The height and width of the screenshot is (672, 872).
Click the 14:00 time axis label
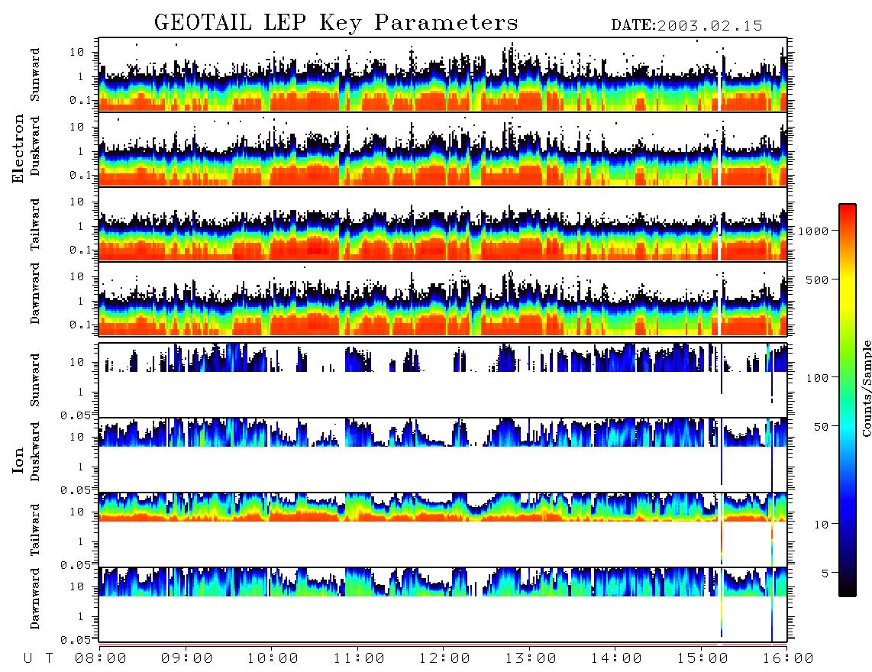pyautogui.click(x=616, y=658)
